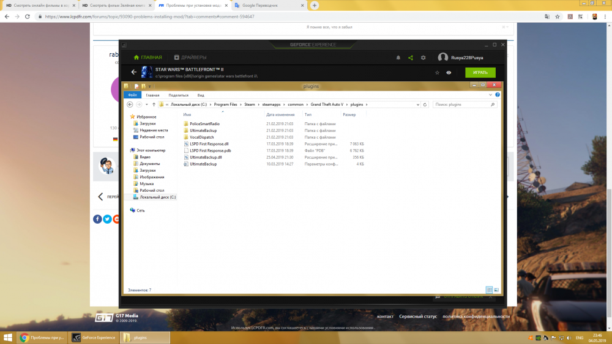Refresh the plugins folder view
The height and width of the screenshot is (344, 612).
click(426, 104)
